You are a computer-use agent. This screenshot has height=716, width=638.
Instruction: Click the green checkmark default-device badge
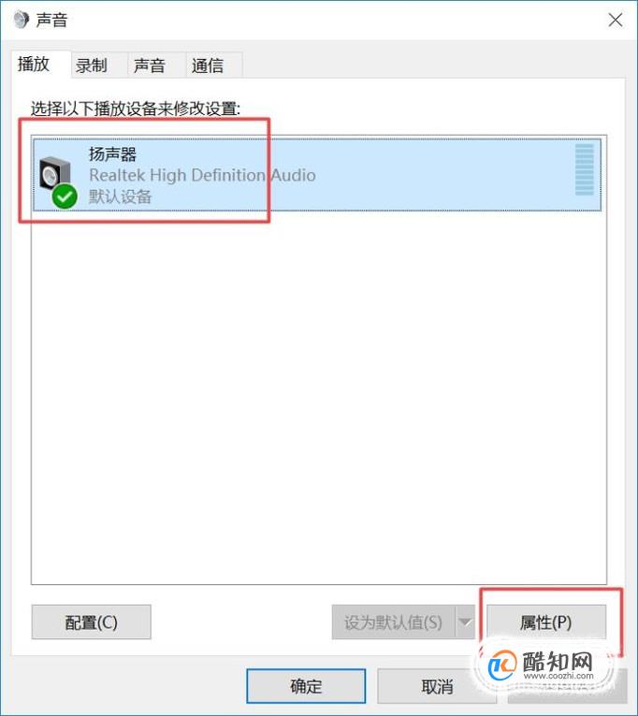tap(65, 196)
